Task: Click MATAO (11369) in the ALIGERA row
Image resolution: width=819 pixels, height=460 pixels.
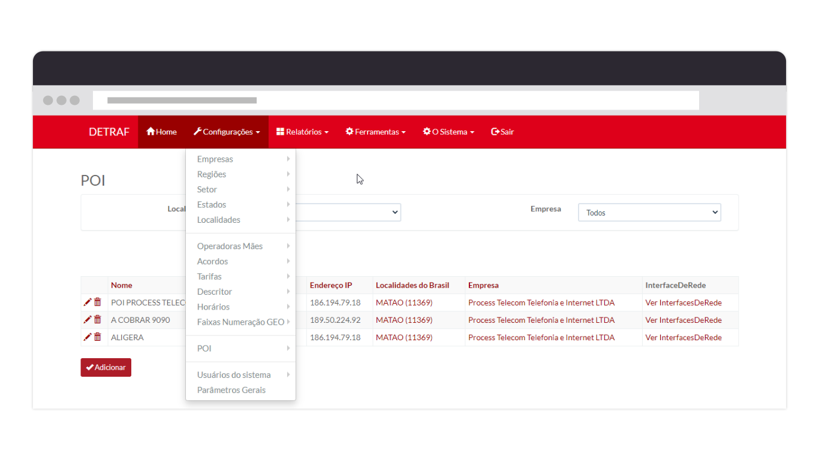Action: coord(404,337)
